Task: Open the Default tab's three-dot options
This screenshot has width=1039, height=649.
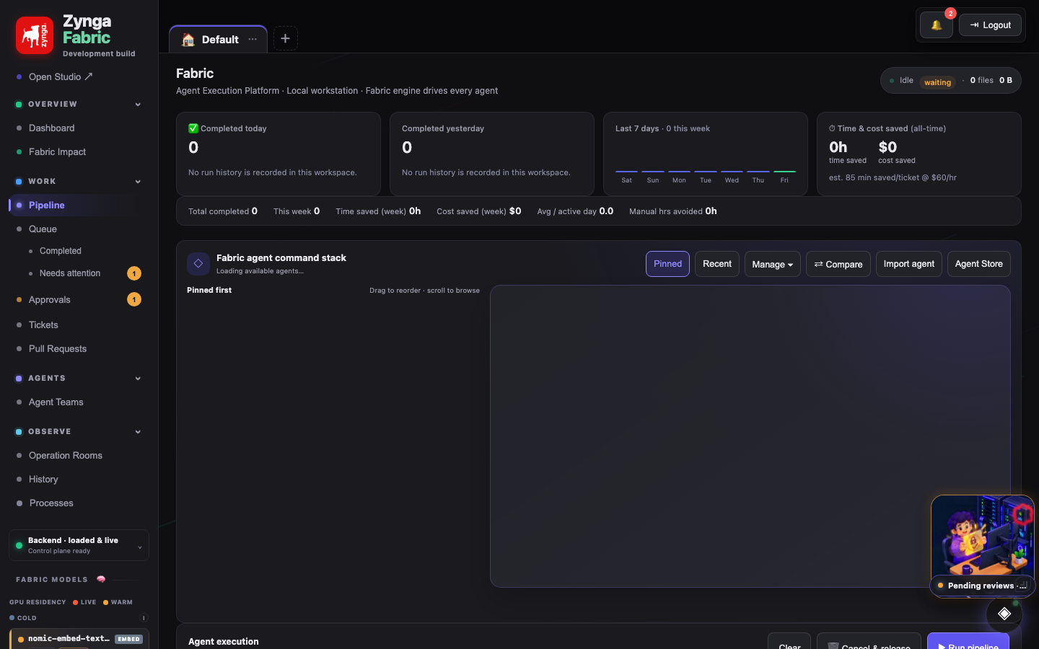Action: point(253,39)
